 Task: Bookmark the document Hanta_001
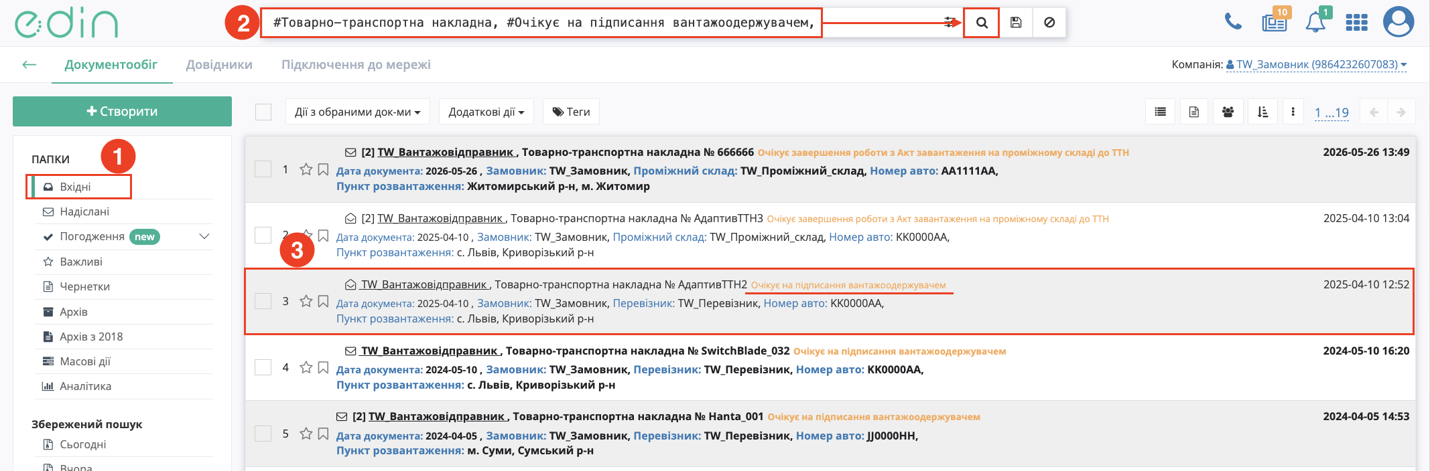(323, 434)
